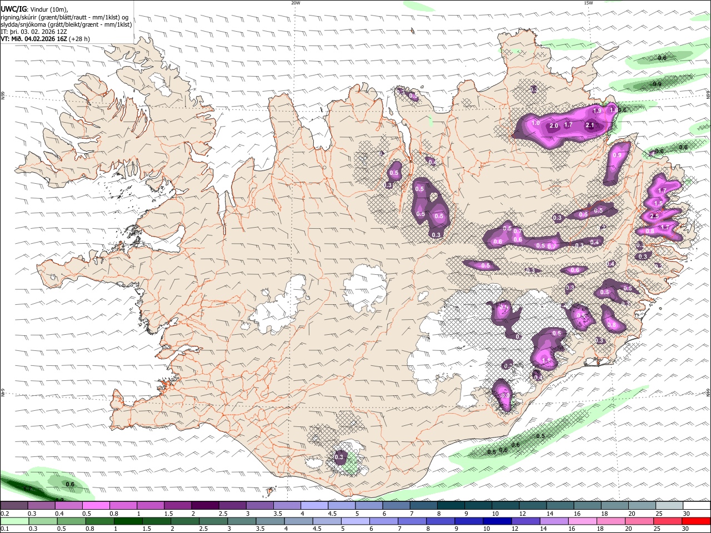Click the '1.9' precipitation value in northeast
Screen dimensions: 711x533
[x=598, y=111]
